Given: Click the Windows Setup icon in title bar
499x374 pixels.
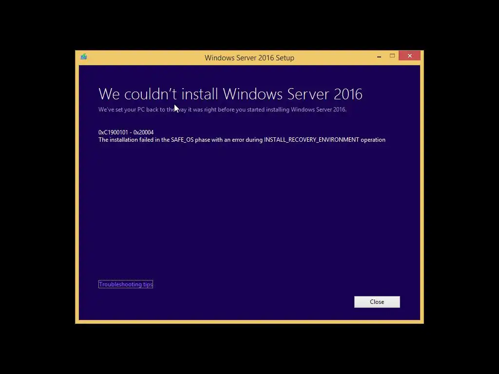Looking at the screenshot, I should point(84,56).
